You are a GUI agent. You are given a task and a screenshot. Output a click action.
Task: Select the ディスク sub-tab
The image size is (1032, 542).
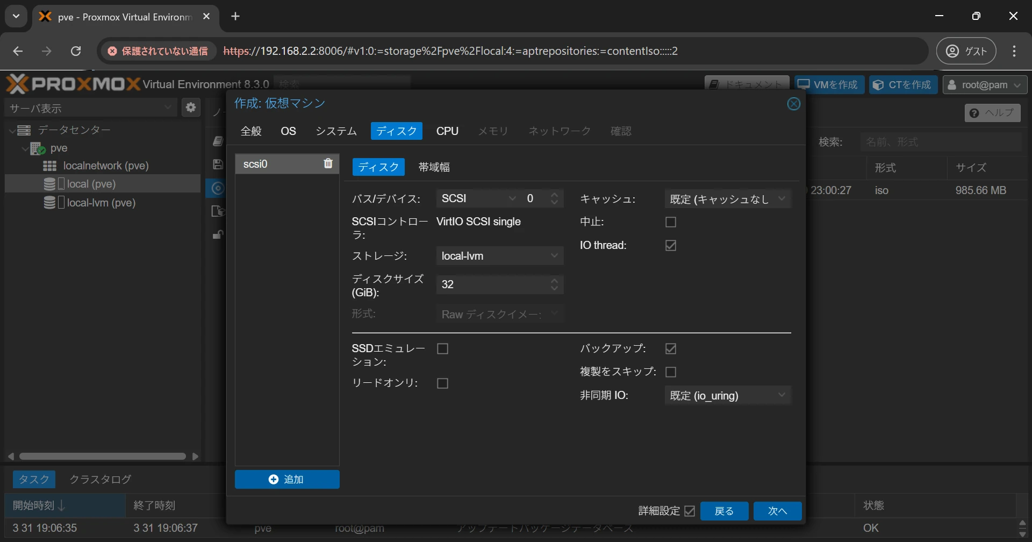coord(378,167)
